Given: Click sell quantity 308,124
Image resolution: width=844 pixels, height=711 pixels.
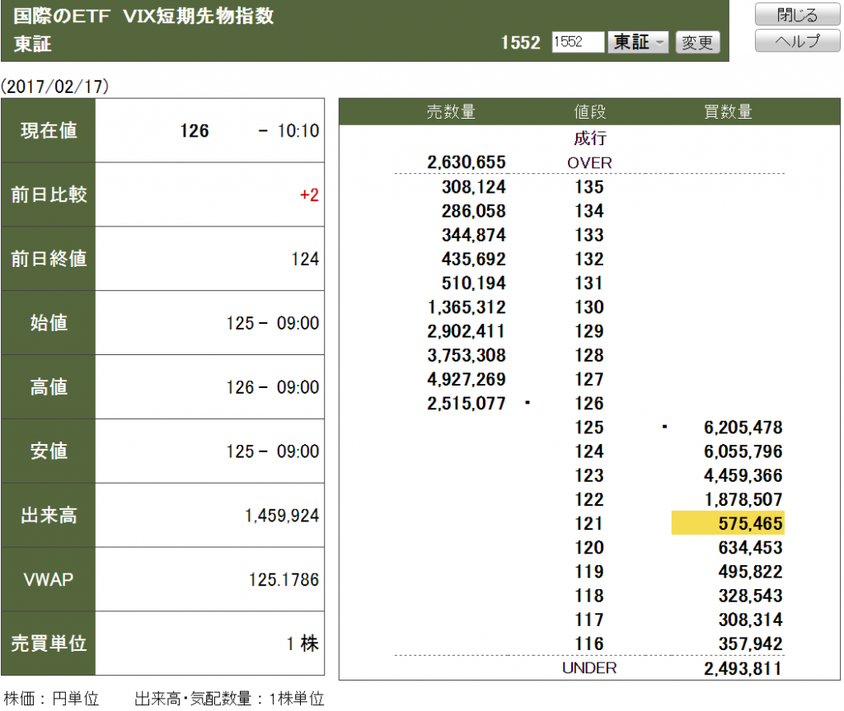Looking at the screenshot, I should point(474,187).
